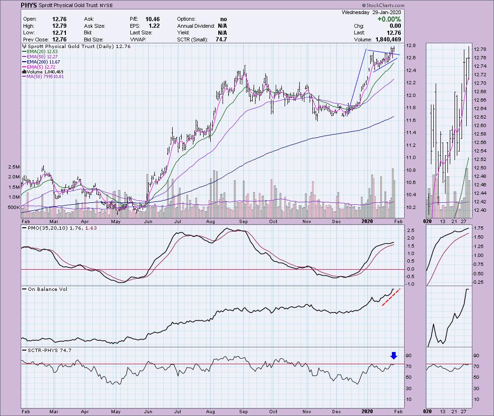Click the Prev Close label
The width and height of the screenshot is (494, 416).
click(x=36, y=40)
